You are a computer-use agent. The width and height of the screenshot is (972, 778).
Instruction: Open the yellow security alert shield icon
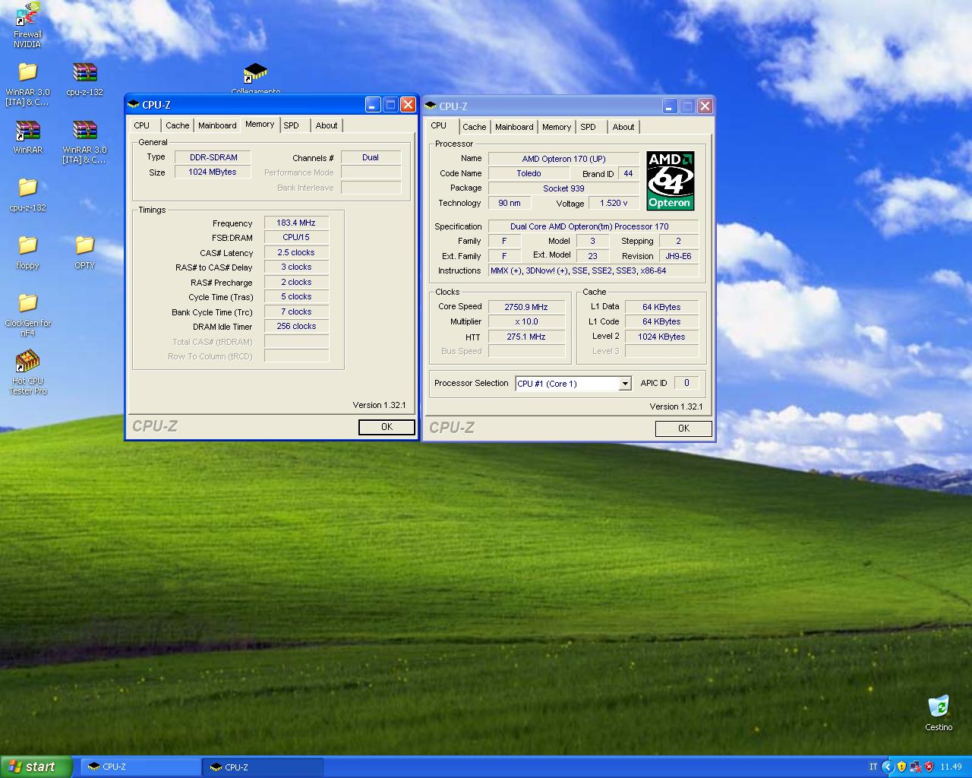pyautogui.click(x=901, y=767)
